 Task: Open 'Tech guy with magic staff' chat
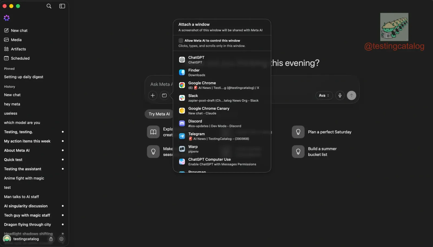(27, 215)
